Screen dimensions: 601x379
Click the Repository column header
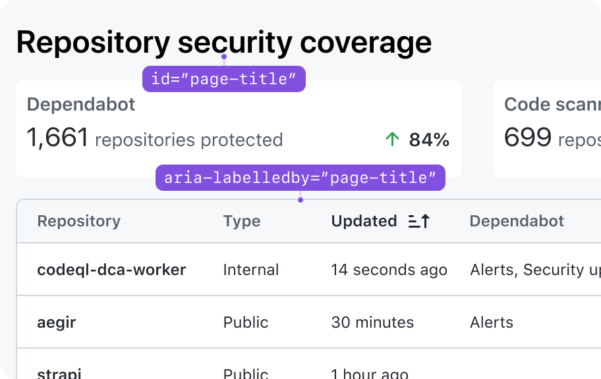(x=79, y=221)
